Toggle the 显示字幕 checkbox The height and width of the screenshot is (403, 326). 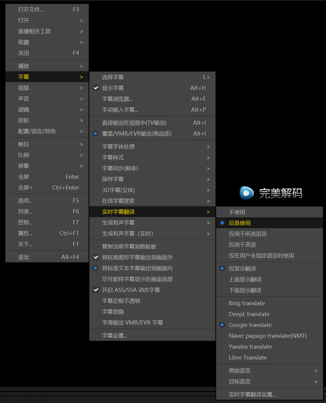click(x=96, y=88)
